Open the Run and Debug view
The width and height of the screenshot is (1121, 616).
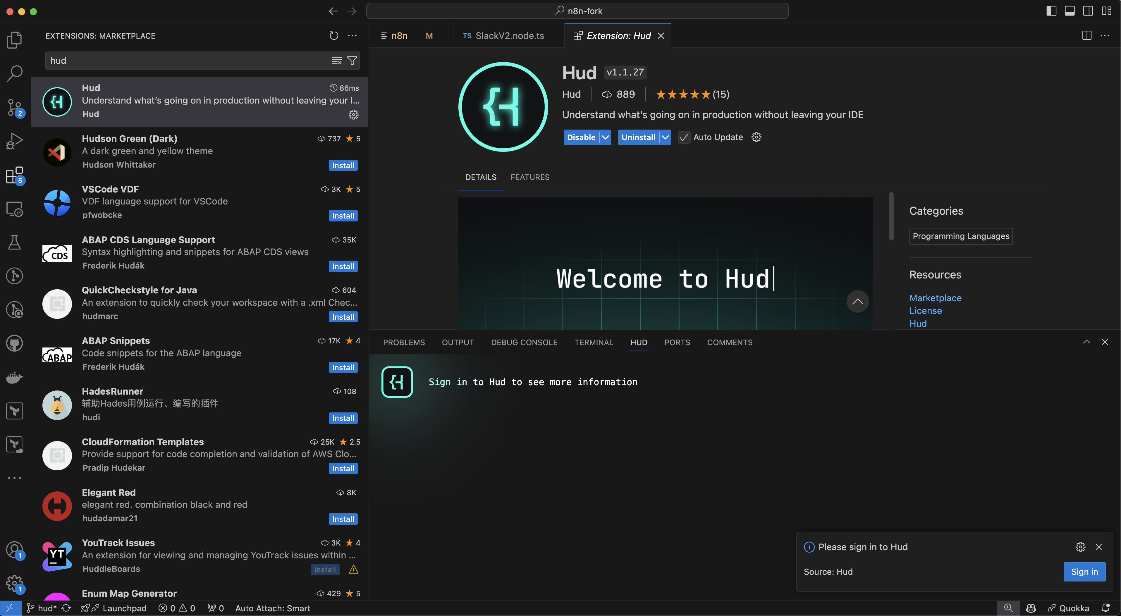[x=14, y=141]
